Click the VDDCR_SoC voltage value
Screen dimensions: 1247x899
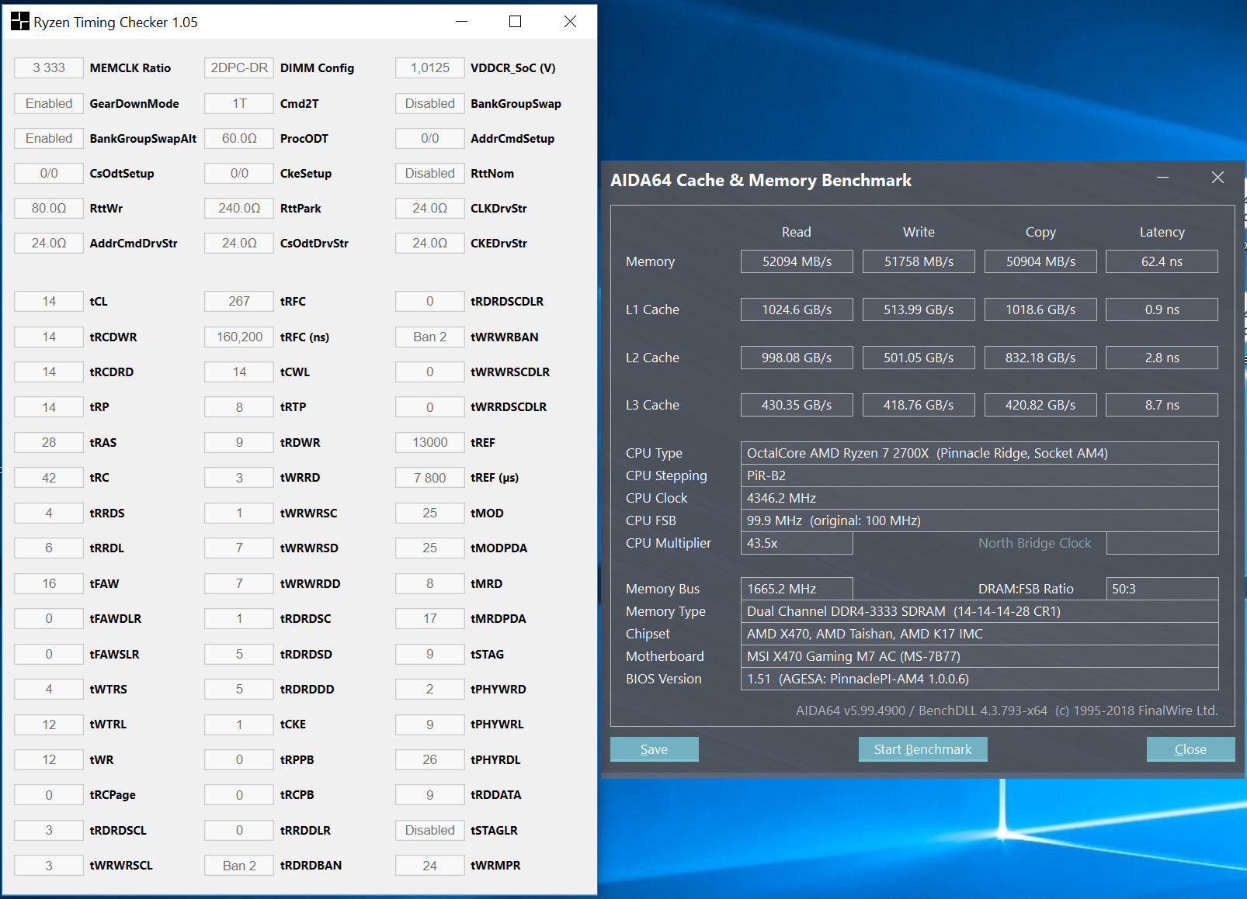tap(430, 68)
